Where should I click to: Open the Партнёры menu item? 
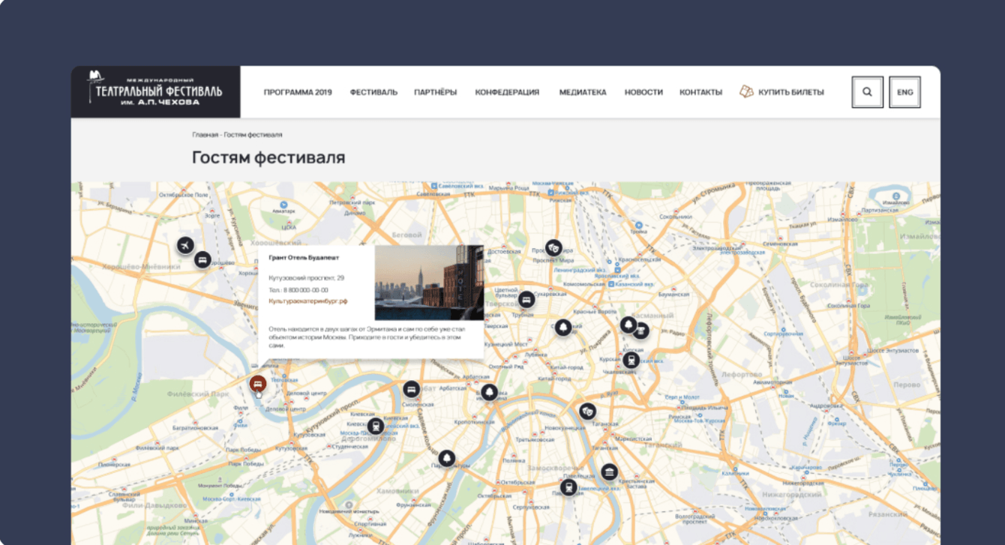[435, 92]
